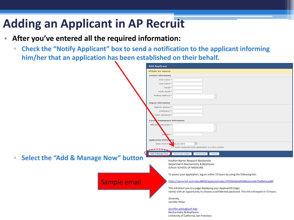Click the Last name input field
The height and width of the screenshot is (220, 294).
[187, 84]
